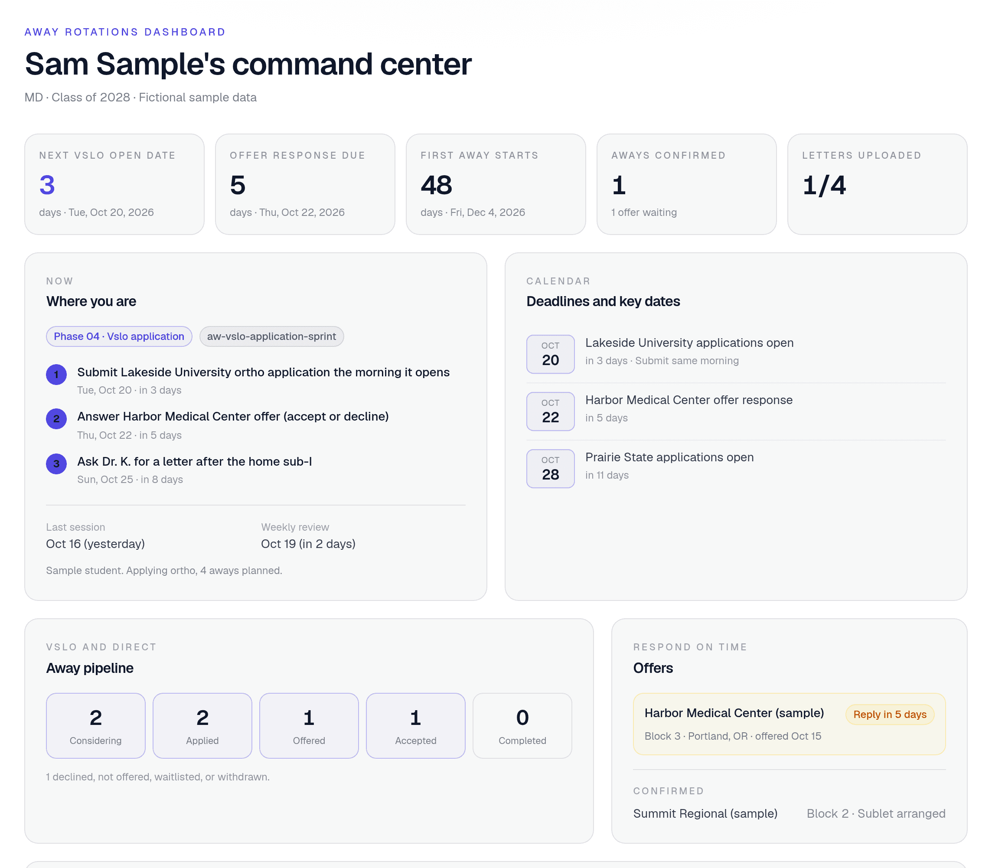Image resolution: width=992 pixels, height=868 pixels.
Task: Open the Considering pipeline tile
Action: 95,726
